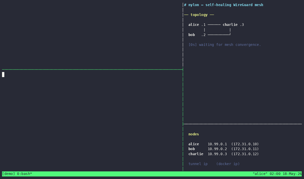Click docker address (172.31.0.11)

245,149
